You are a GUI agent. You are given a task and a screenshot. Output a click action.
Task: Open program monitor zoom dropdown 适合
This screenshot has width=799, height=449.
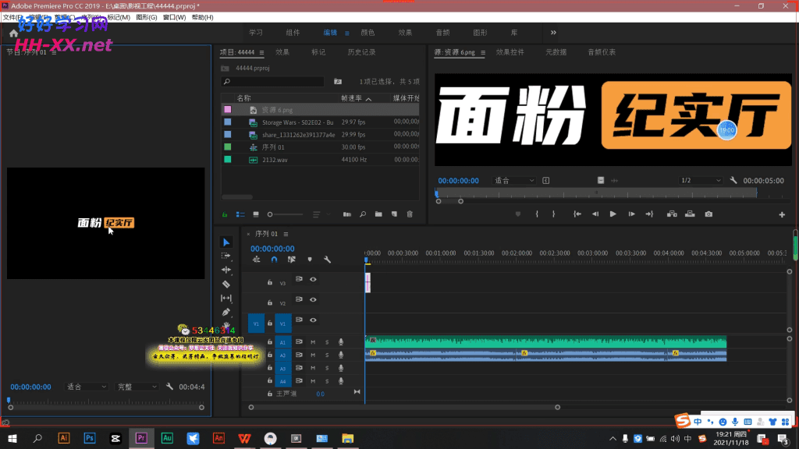[x=86, y=387]
